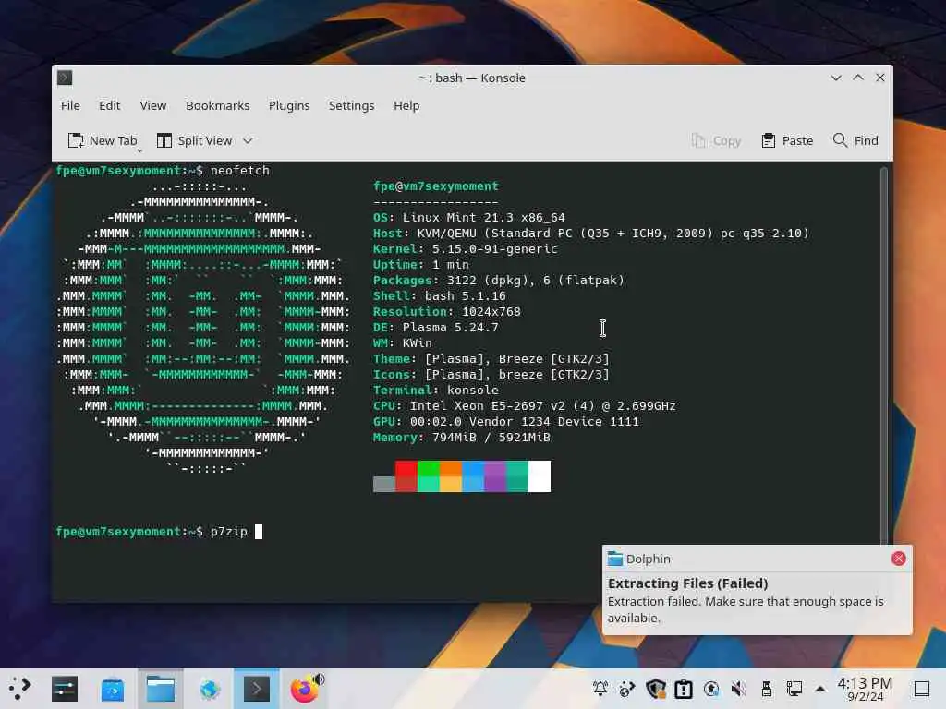Click the 'DE: Plasma 5.24.7' line
The width and height of the screenshot is (946, 709).
pyautogui.click(x=436, y=328)
